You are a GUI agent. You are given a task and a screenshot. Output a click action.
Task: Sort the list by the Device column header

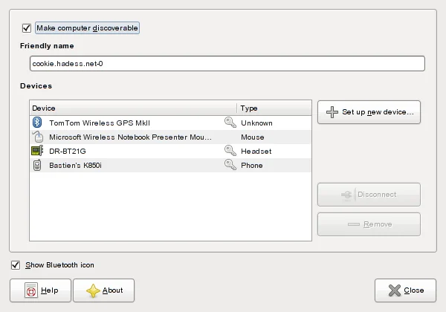click(133, 108)
